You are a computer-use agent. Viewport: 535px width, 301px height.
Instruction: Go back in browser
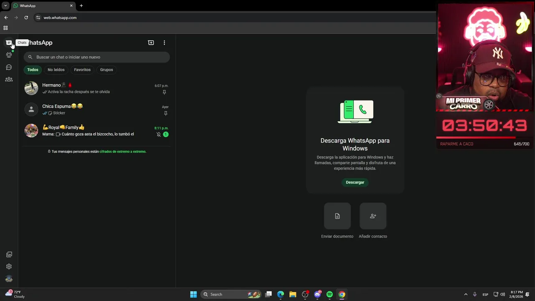tap(6, 18)
